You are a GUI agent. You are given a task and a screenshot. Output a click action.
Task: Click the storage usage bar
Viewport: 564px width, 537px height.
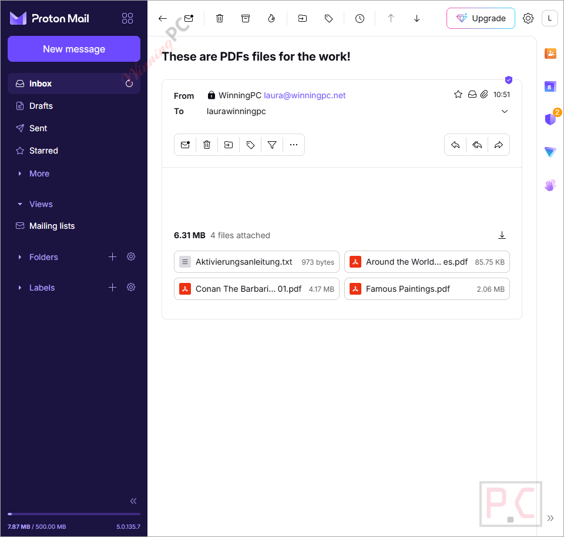pyautogui.click(x=74, y=514)
